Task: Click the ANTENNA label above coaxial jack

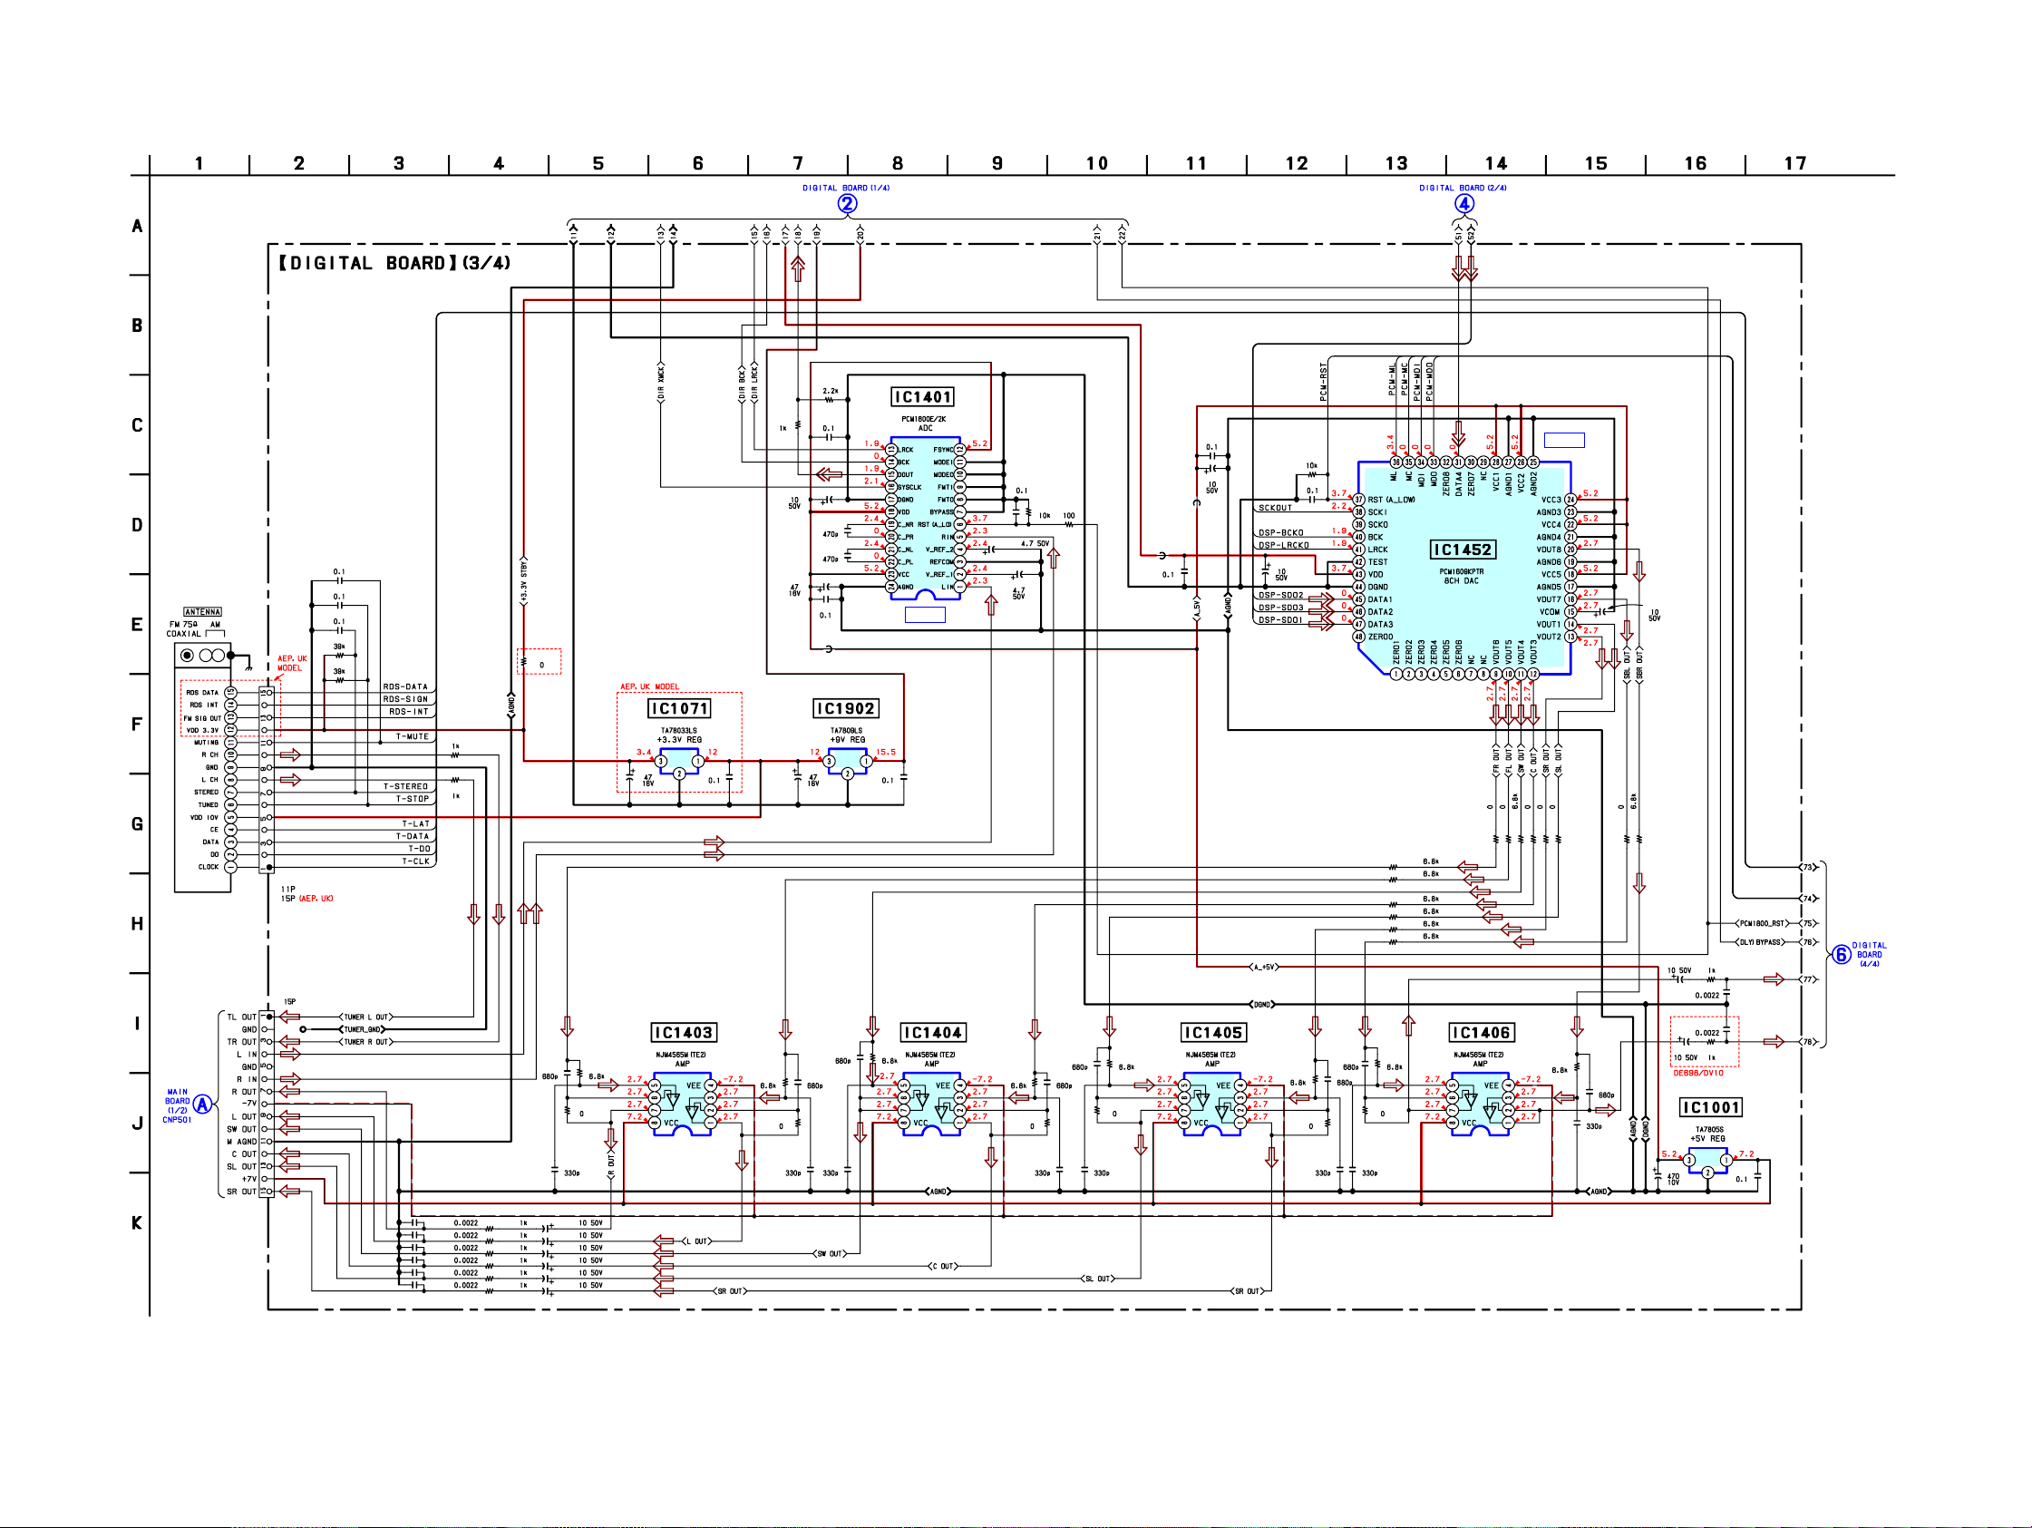Action: (202, 612)
